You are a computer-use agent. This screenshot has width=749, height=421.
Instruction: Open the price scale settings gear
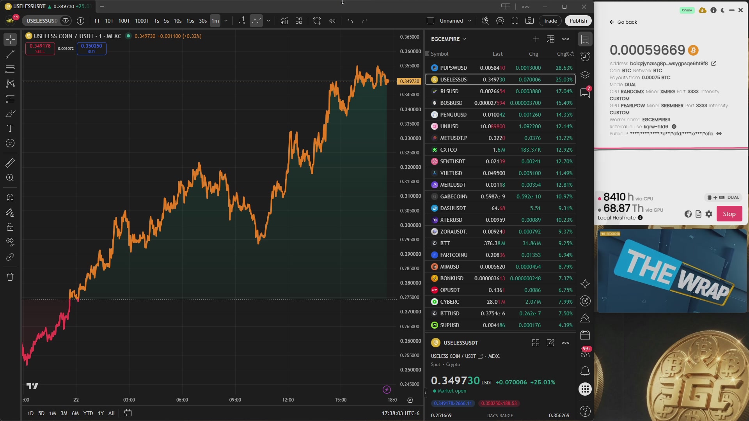[x=410, y=400]
